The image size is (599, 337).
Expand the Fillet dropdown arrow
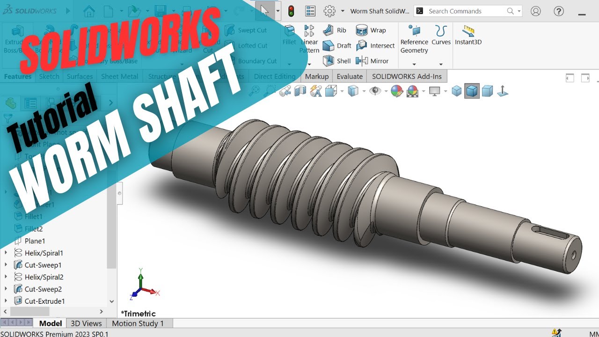click(x=289, y=65)
